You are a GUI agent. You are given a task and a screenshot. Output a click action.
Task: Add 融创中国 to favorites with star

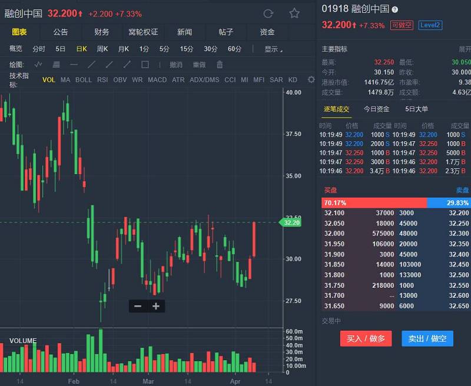point(294,13)
